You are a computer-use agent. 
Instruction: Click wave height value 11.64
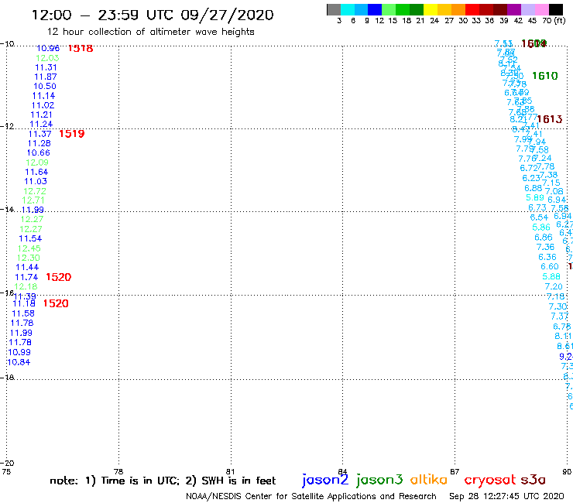point(36,172)
